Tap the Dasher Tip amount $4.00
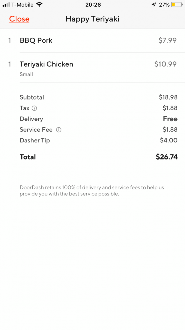The height and width of the screenshot is (330, 185). [x=169, y=140]
